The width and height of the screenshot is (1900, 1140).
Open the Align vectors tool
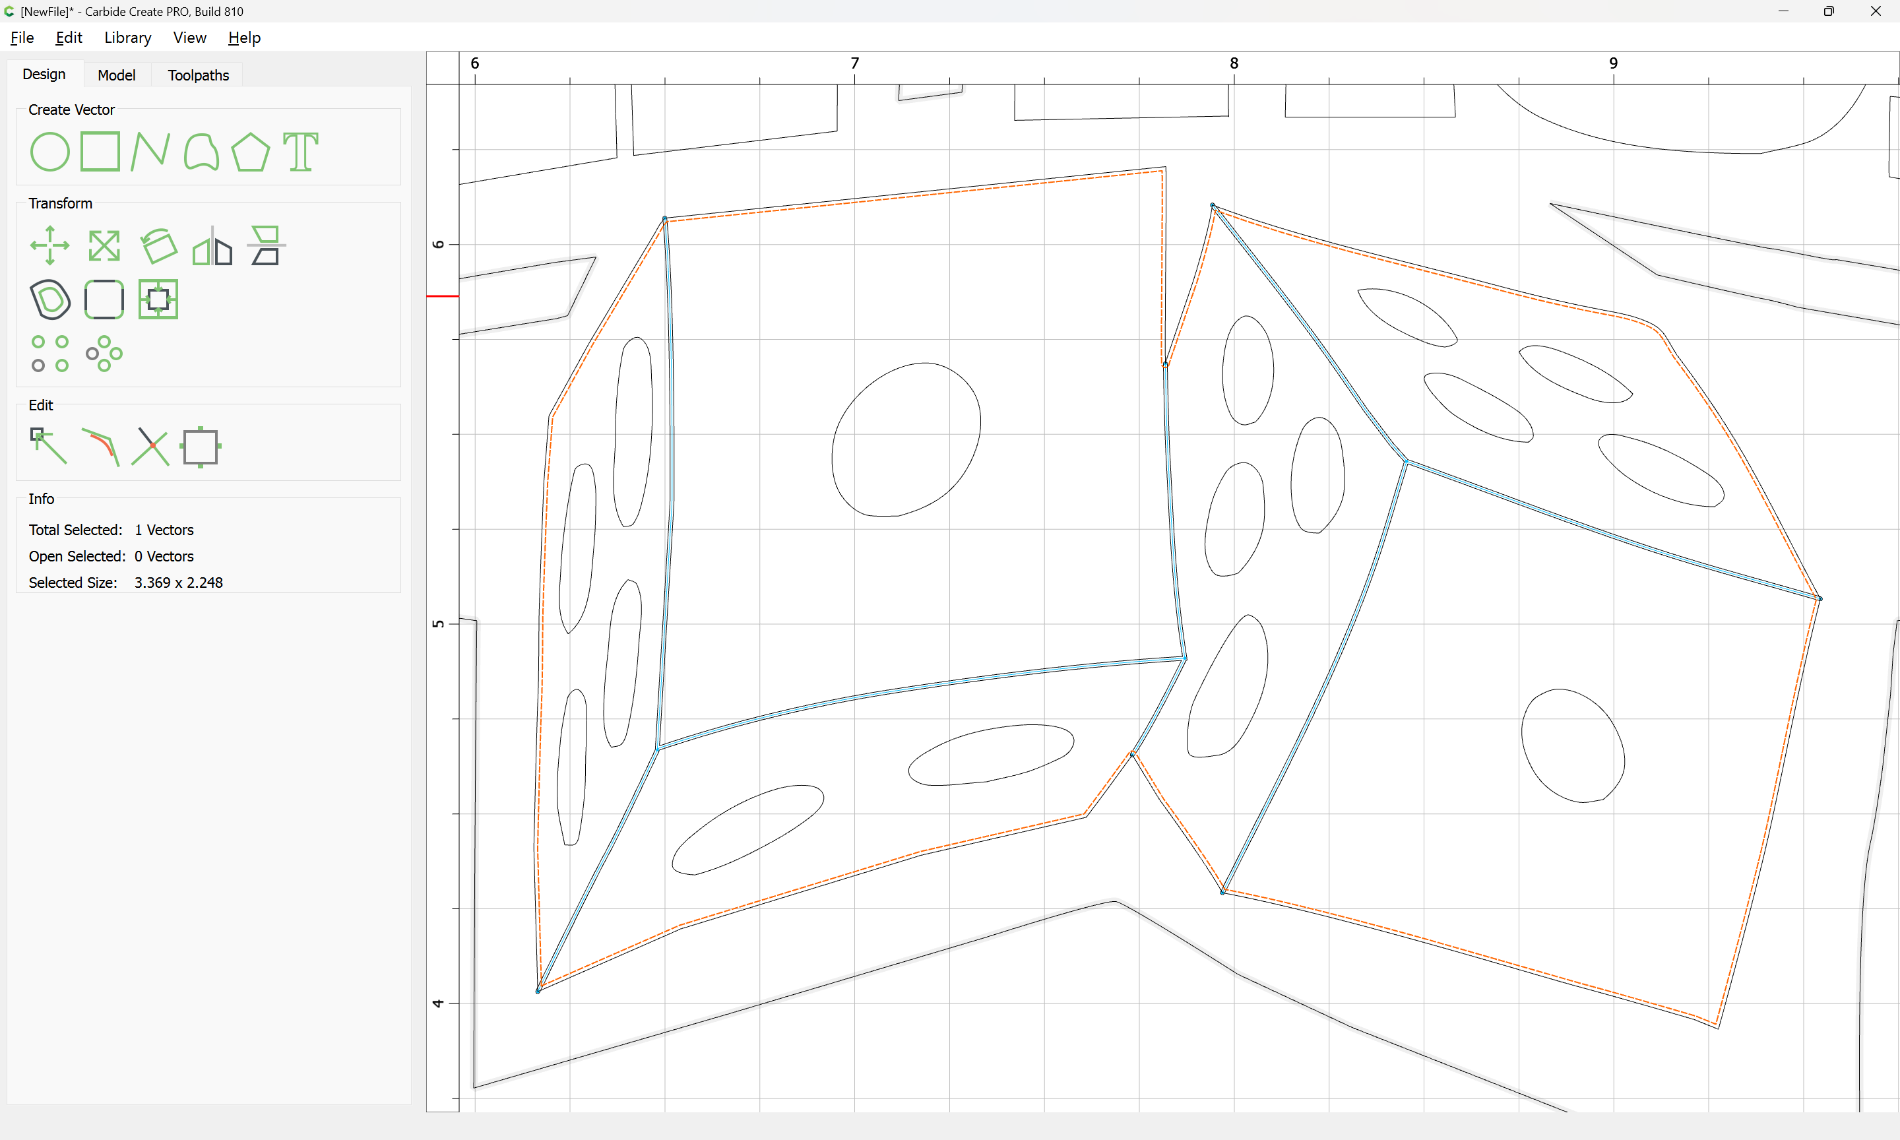[266, 246]
